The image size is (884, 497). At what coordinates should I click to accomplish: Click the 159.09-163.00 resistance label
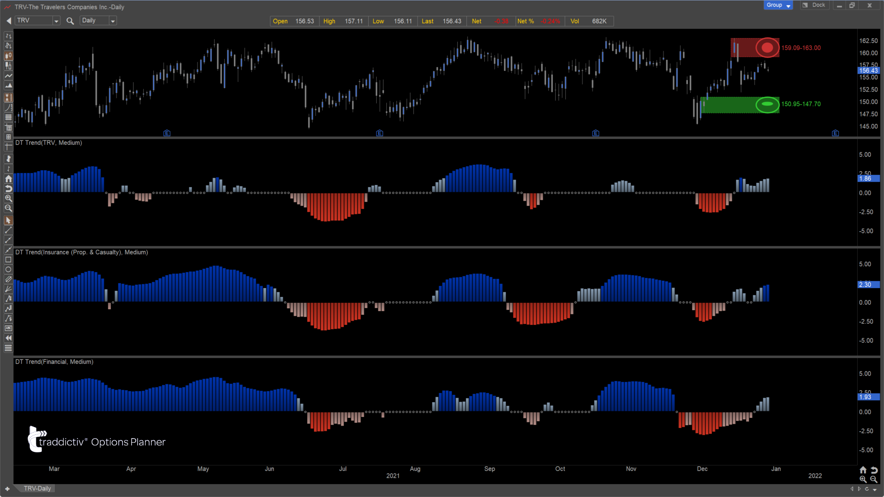click(801, 48)
